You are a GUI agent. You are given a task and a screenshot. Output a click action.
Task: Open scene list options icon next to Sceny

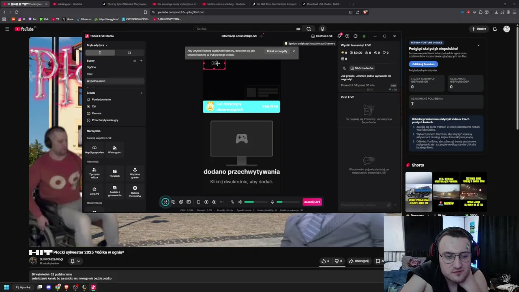tap(135, 61)
